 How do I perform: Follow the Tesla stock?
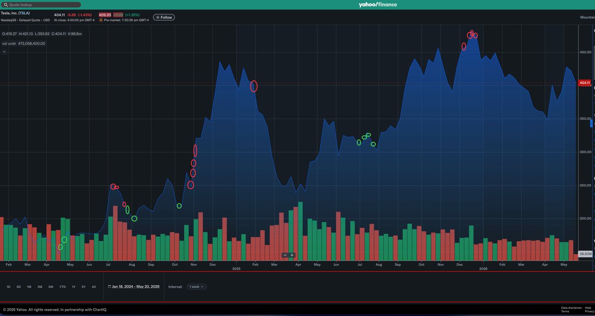tap(164, 17)
